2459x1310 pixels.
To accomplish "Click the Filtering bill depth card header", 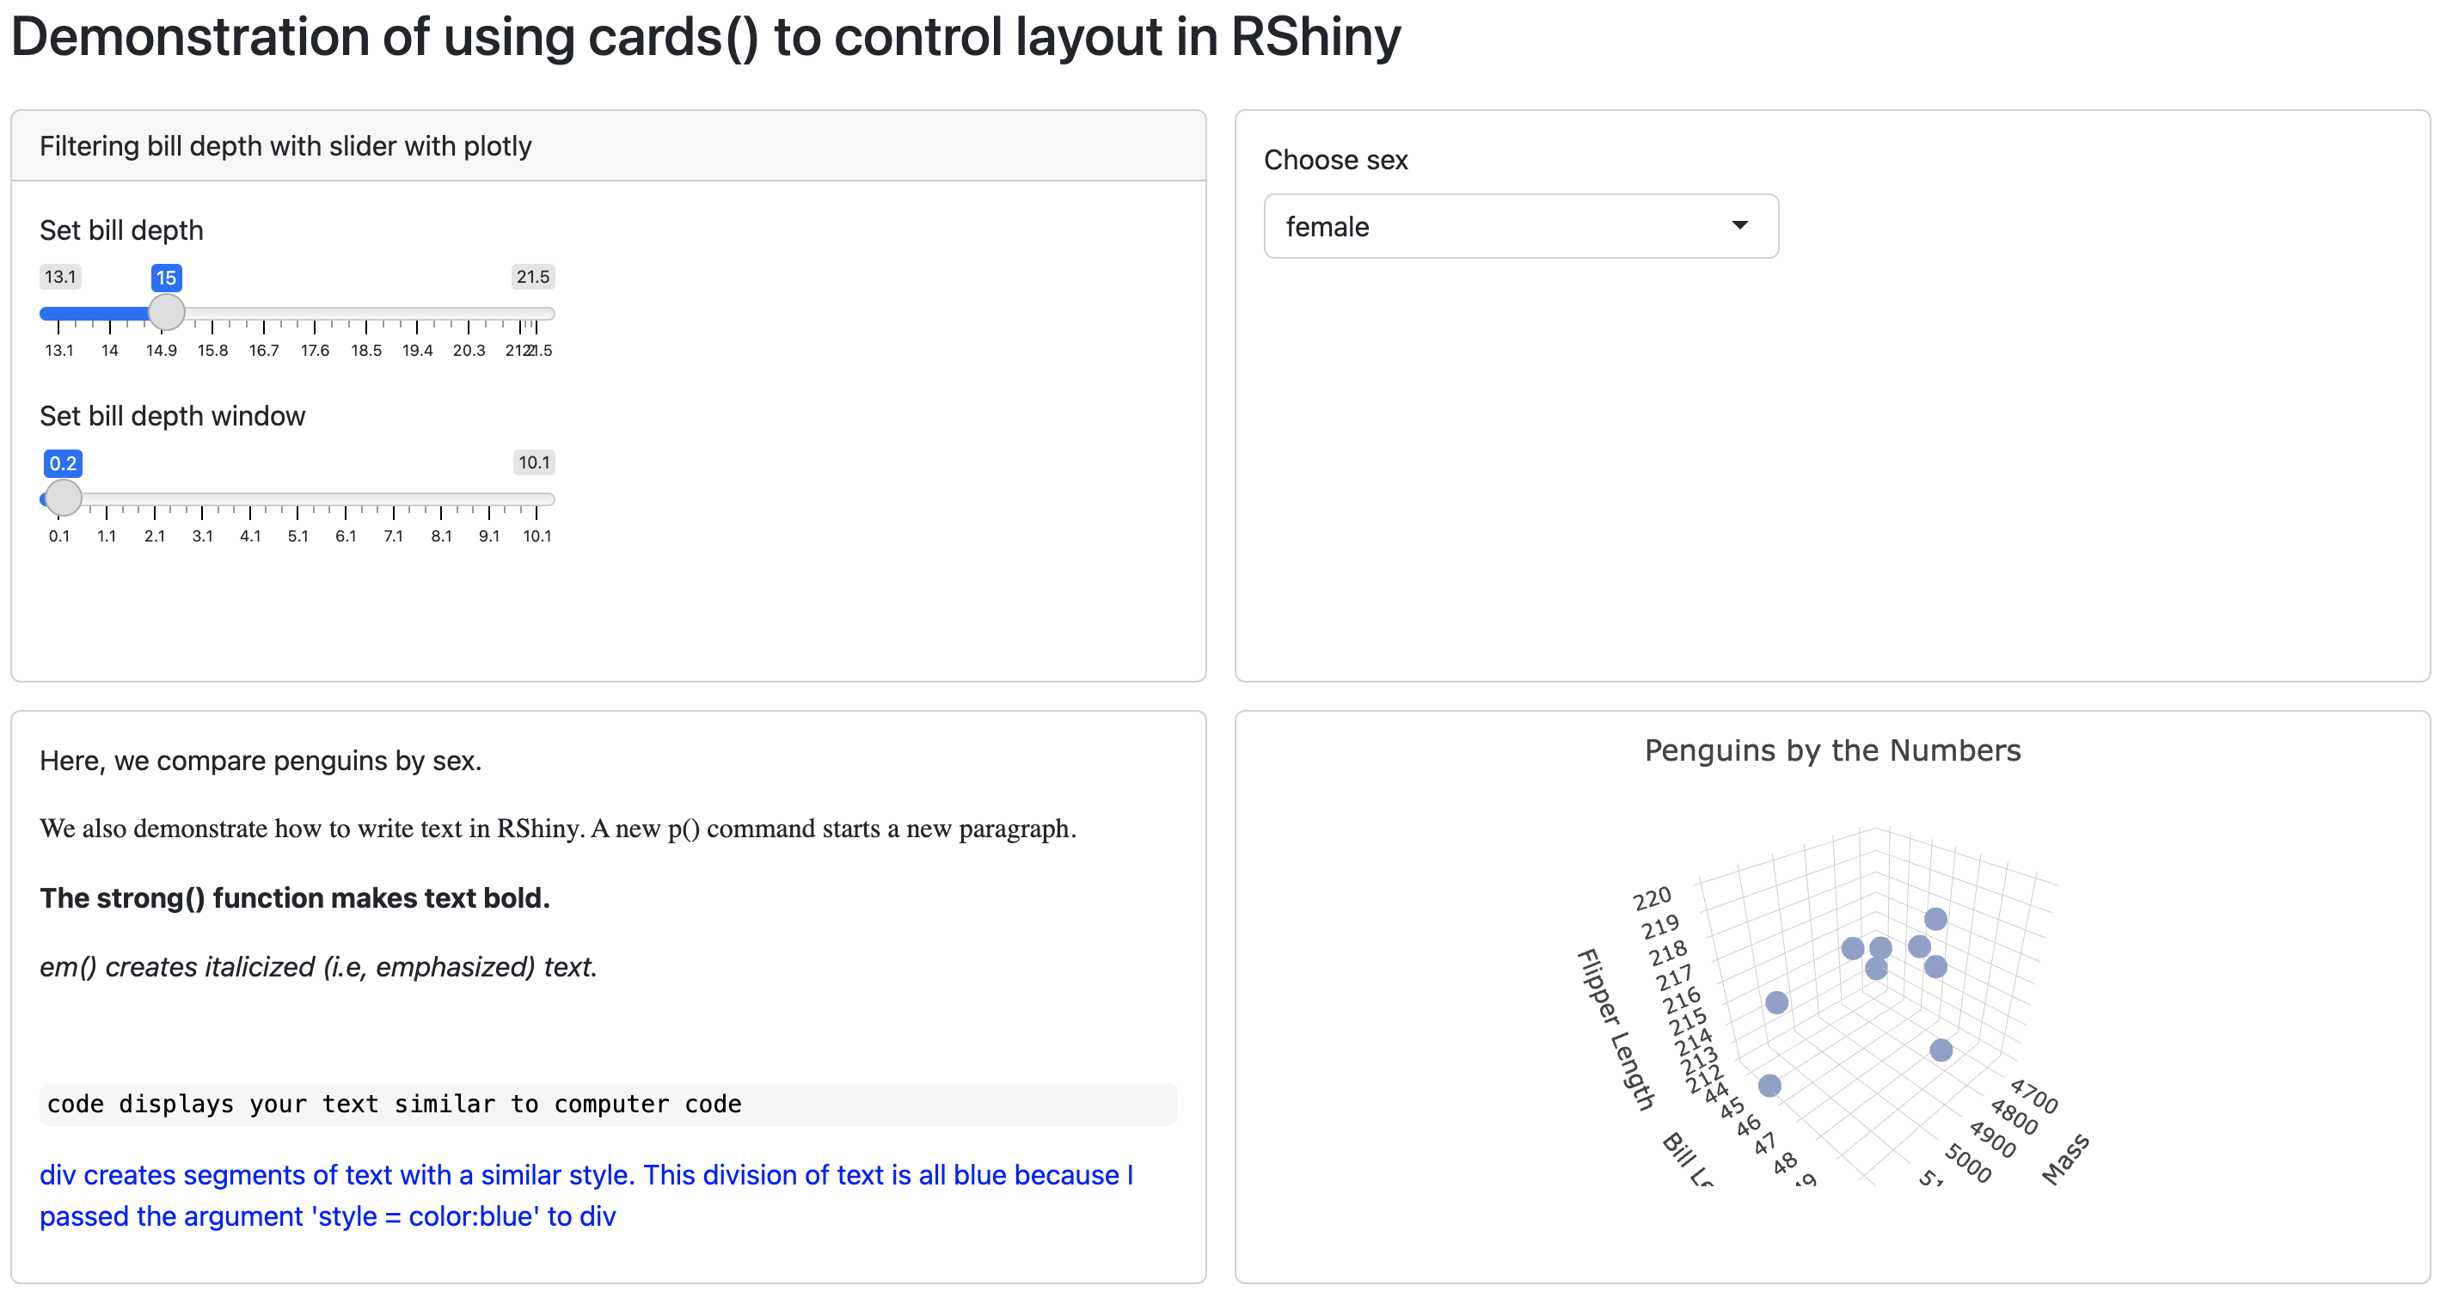I will (285, 146).
